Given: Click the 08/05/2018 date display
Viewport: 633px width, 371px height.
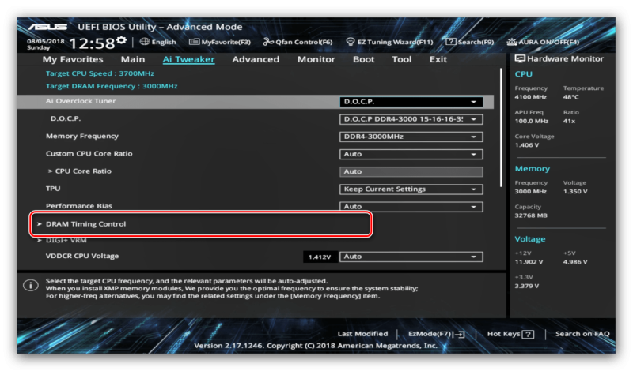Looking at the screenshot, I should pos(46,41).
